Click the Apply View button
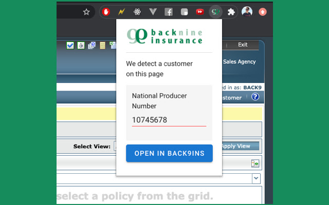 click(240, 146)
